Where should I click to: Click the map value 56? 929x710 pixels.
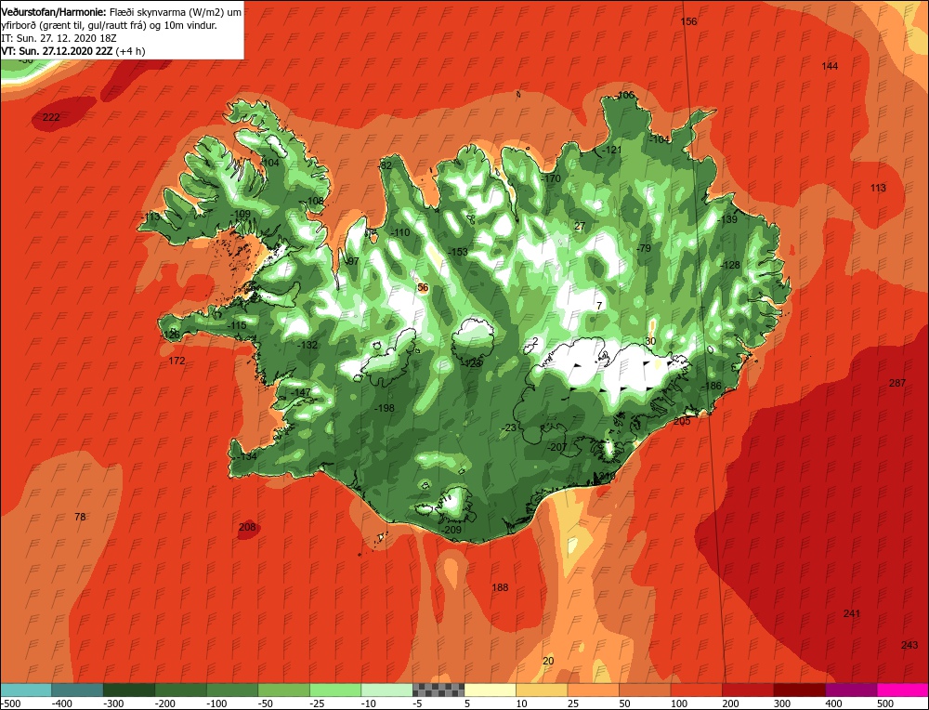[x=423, y=287]
